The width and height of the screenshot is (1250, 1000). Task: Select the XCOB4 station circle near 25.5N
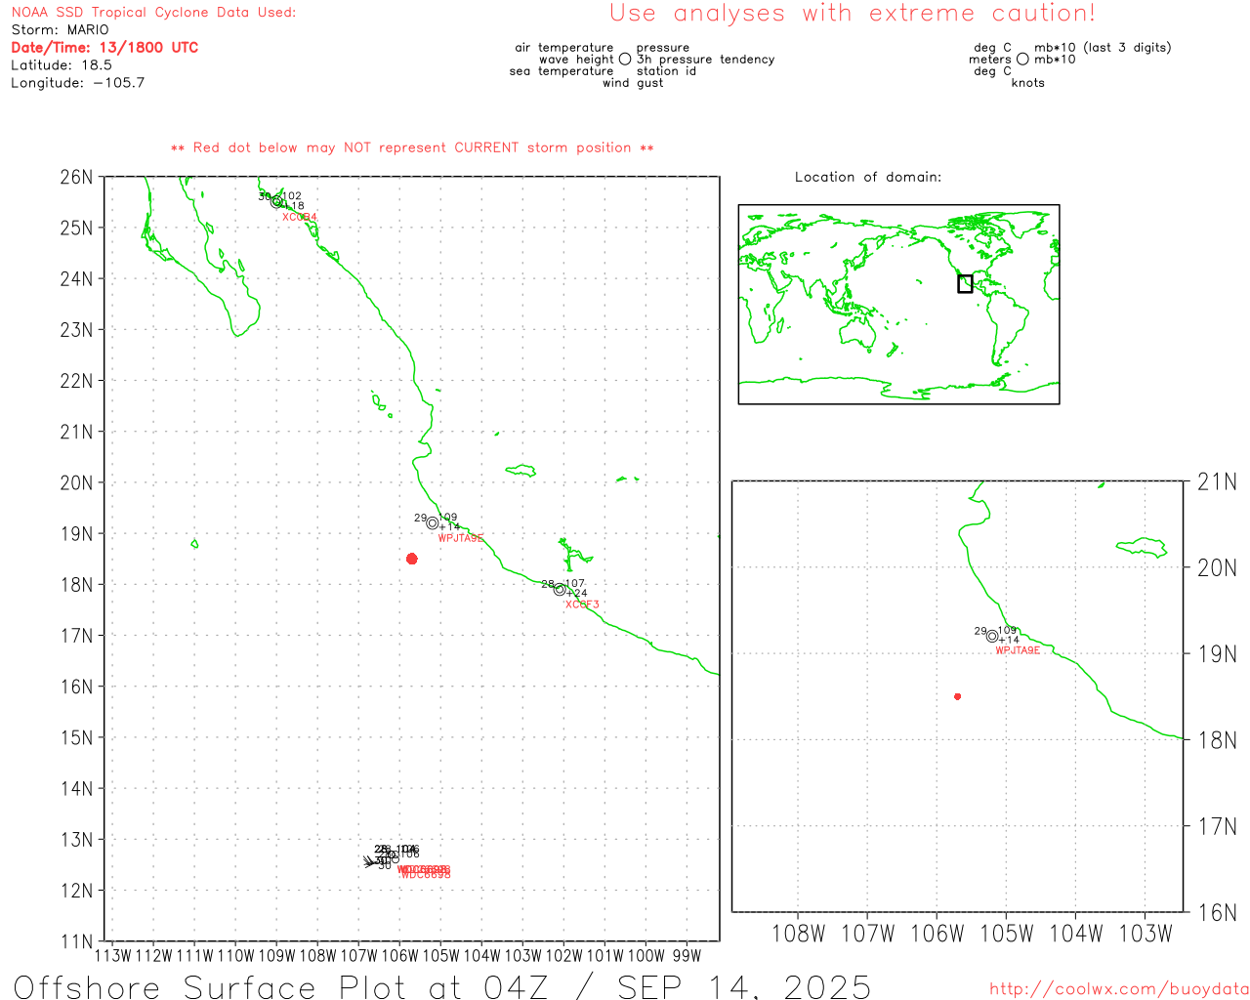pos(276,202)
